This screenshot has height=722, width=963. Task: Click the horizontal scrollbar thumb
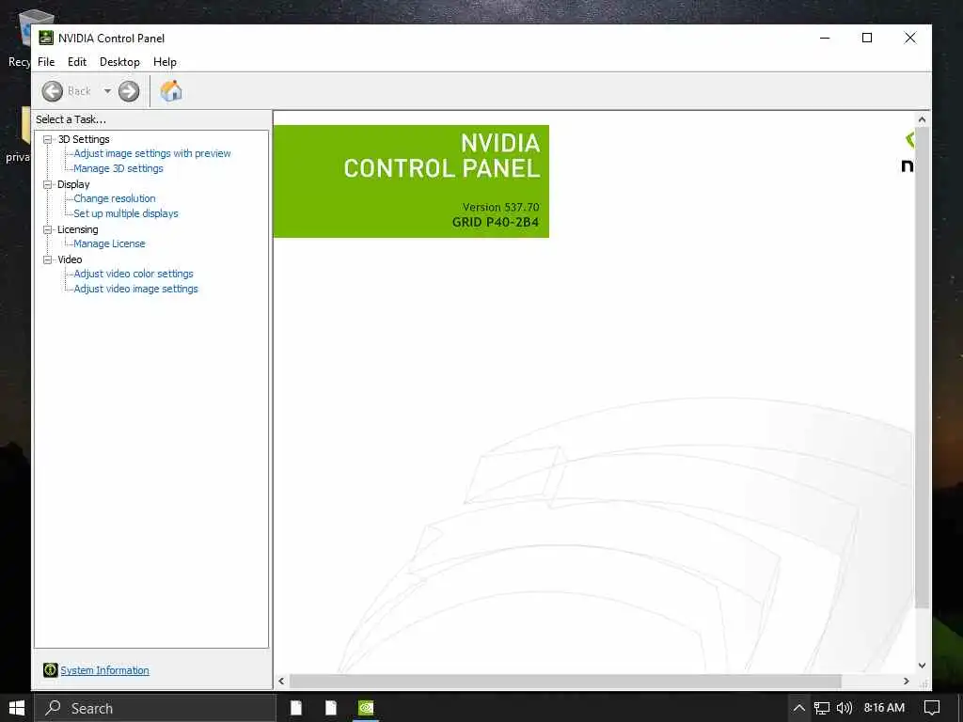click(565, 681)
